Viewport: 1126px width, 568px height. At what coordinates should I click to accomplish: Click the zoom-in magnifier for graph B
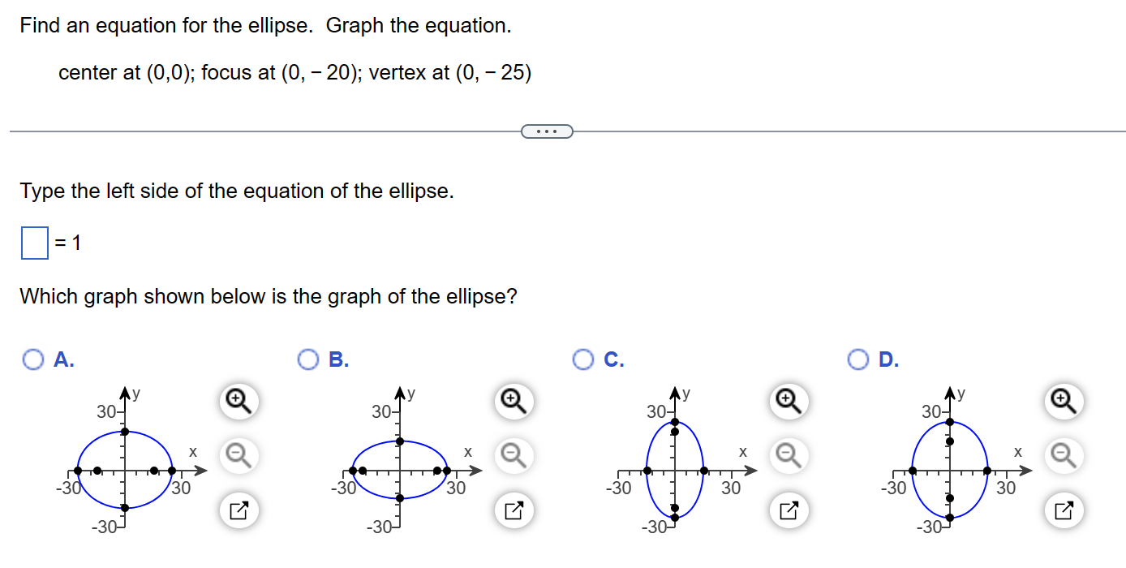tap(513, 401)
